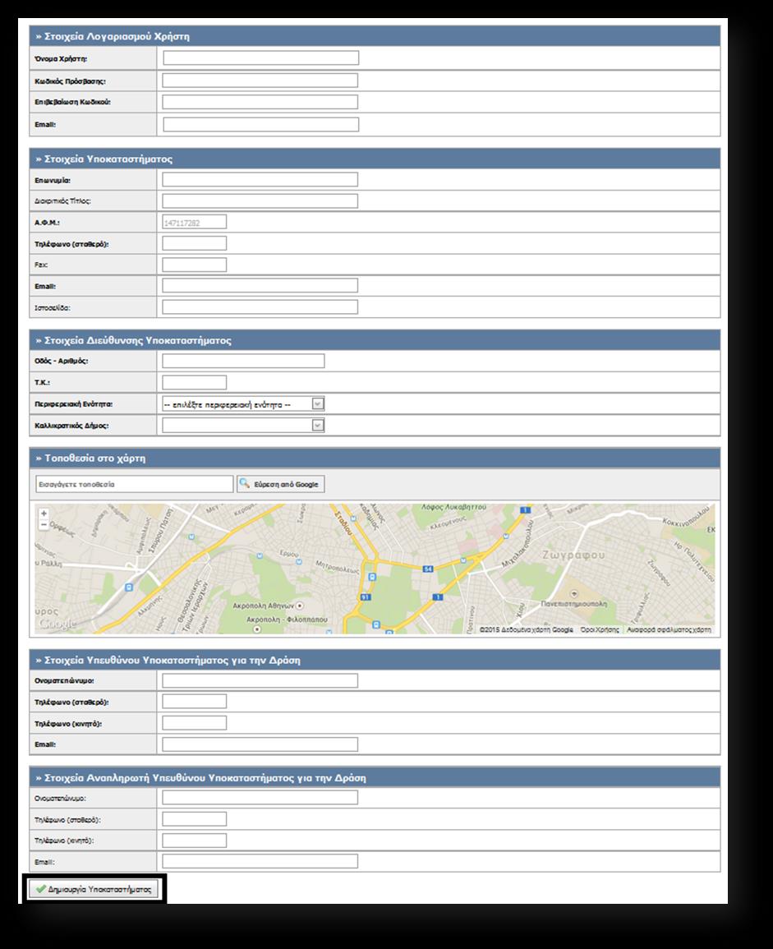773x949 pixels.
Task: Click the Διακριτικός Τίτλος field
Action: point(260,201)
